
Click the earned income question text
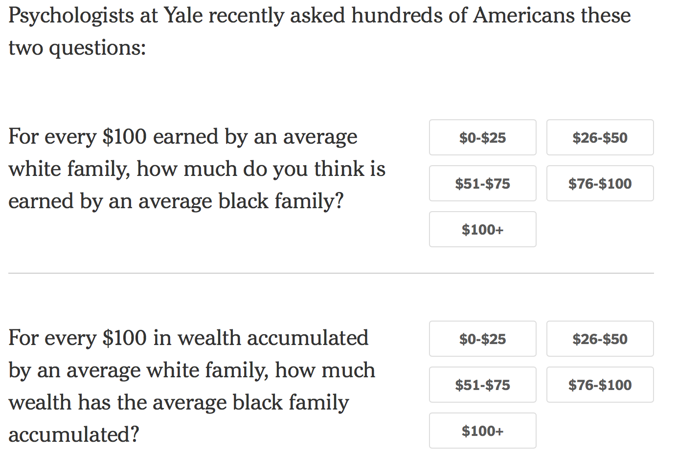[x=197, y=169]
